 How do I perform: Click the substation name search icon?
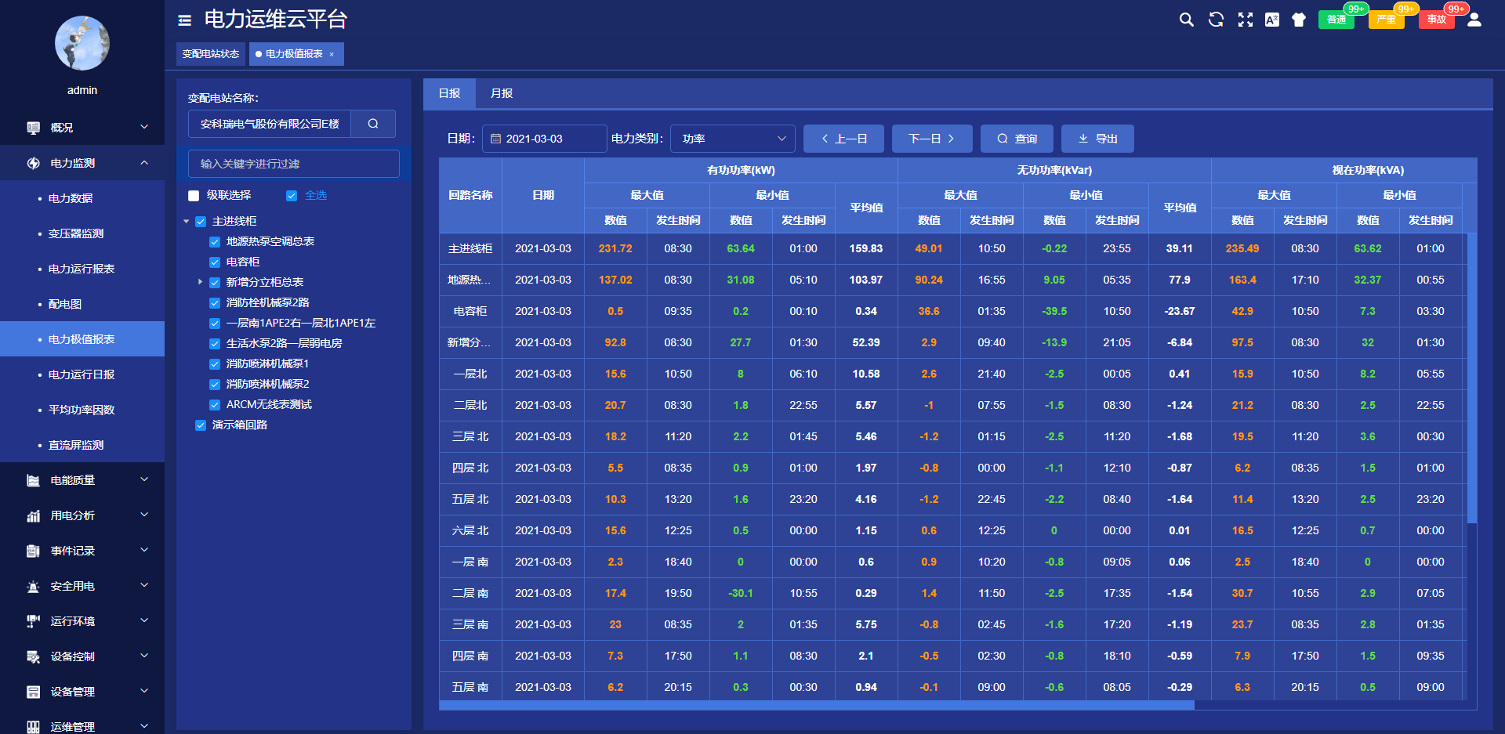coord(373,124)
